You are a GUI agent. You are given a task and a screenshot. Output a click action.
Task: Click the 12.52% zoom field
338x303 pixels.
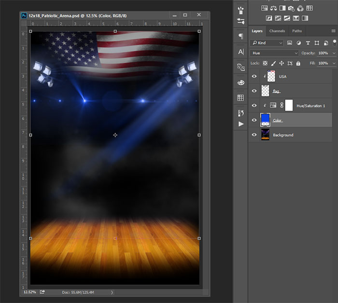[30, 292]
